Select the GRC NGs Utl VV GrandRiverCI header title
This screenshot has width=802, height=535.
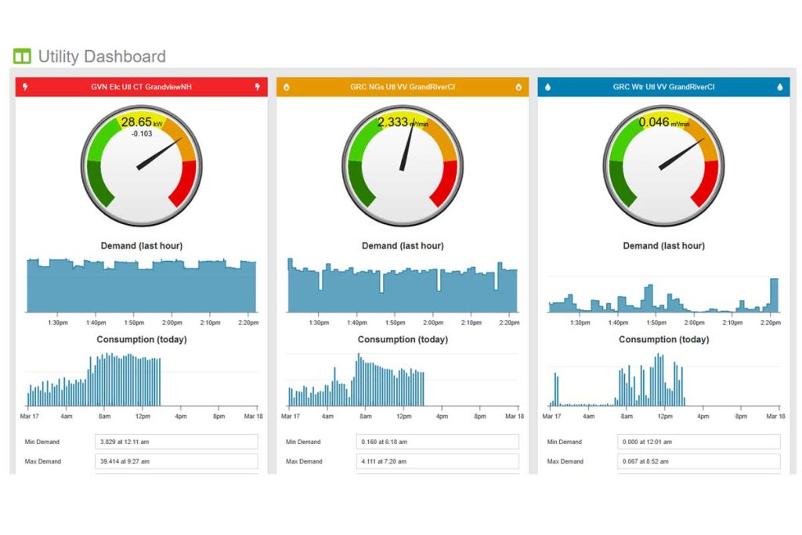pos(403,87)
